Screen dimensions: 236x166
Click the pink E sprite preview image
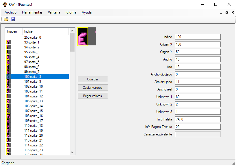pyautogui.click(x=83, y=37)
